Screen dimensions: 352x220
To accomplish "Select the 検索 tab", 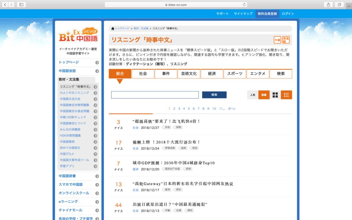I will [x=281, y=74].
